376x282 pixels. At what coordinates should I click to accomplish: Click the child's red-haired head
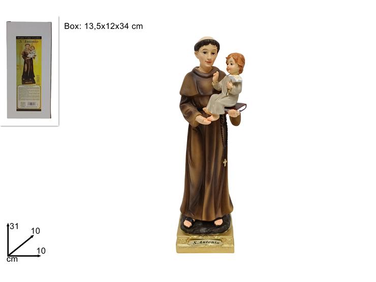(x=235, y=64)
